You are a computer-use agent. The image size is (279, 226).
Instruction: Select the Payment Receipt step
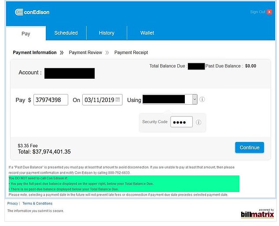click(131, 52)
